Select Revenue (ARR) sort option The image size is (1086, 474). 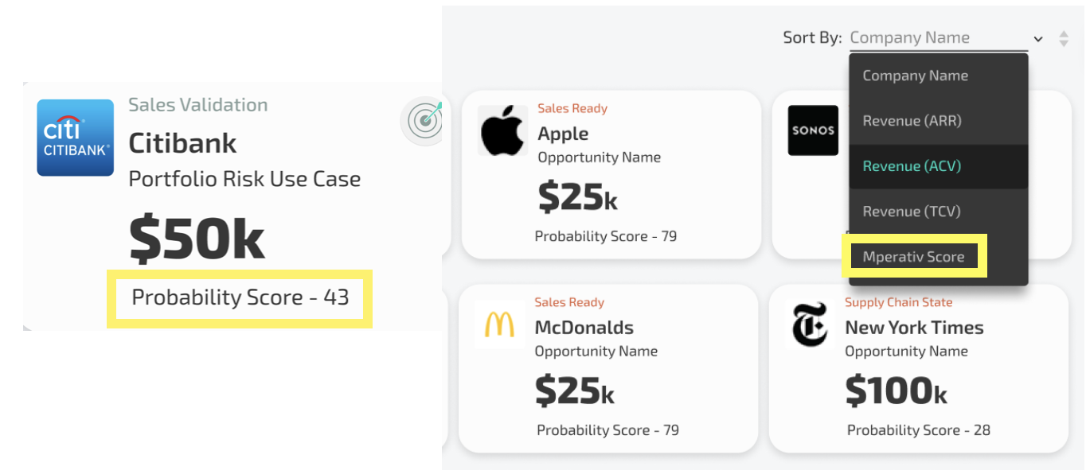[912, 121]
